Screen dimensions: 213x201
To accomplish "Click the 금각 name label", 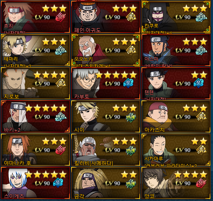I will coord(79,196).
